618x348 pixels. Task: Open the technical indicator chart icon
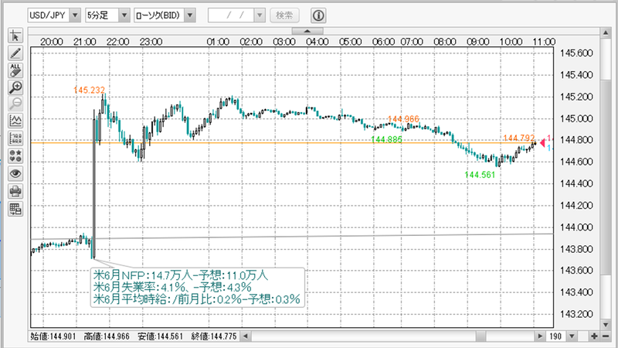click(x=15, y=121)
